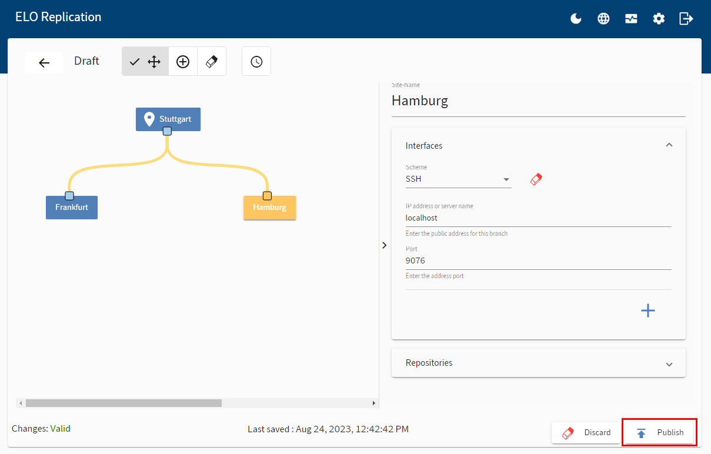The image size is (711, 454).
Task: Discard the draft changes
Action: tap(586, 433)
